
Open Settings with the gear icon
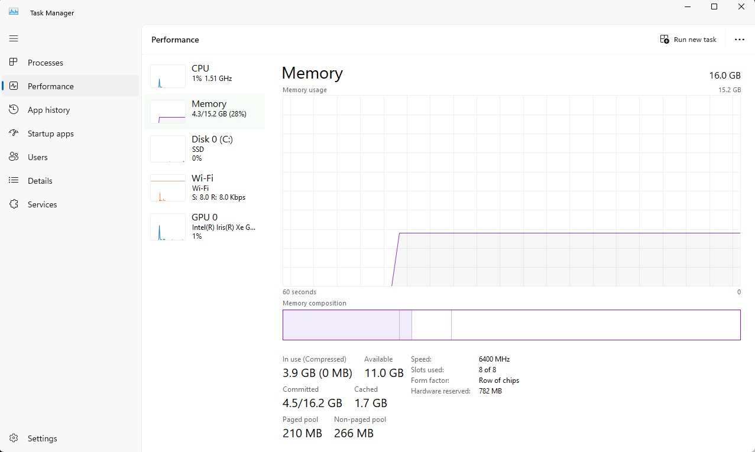(x=14, y=438)
